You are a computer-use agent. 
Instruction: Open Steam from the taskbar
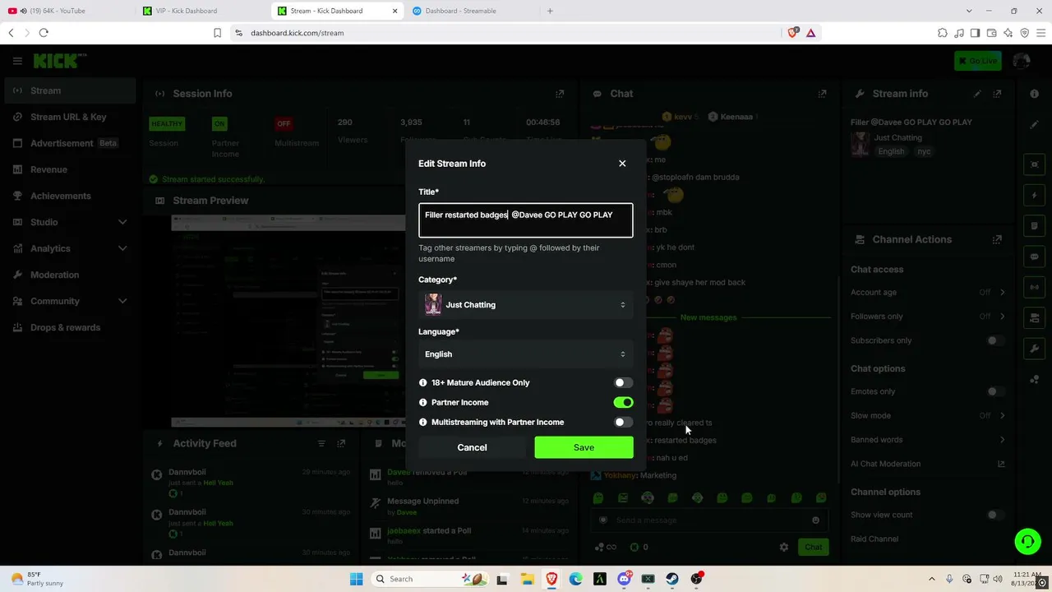672,579
